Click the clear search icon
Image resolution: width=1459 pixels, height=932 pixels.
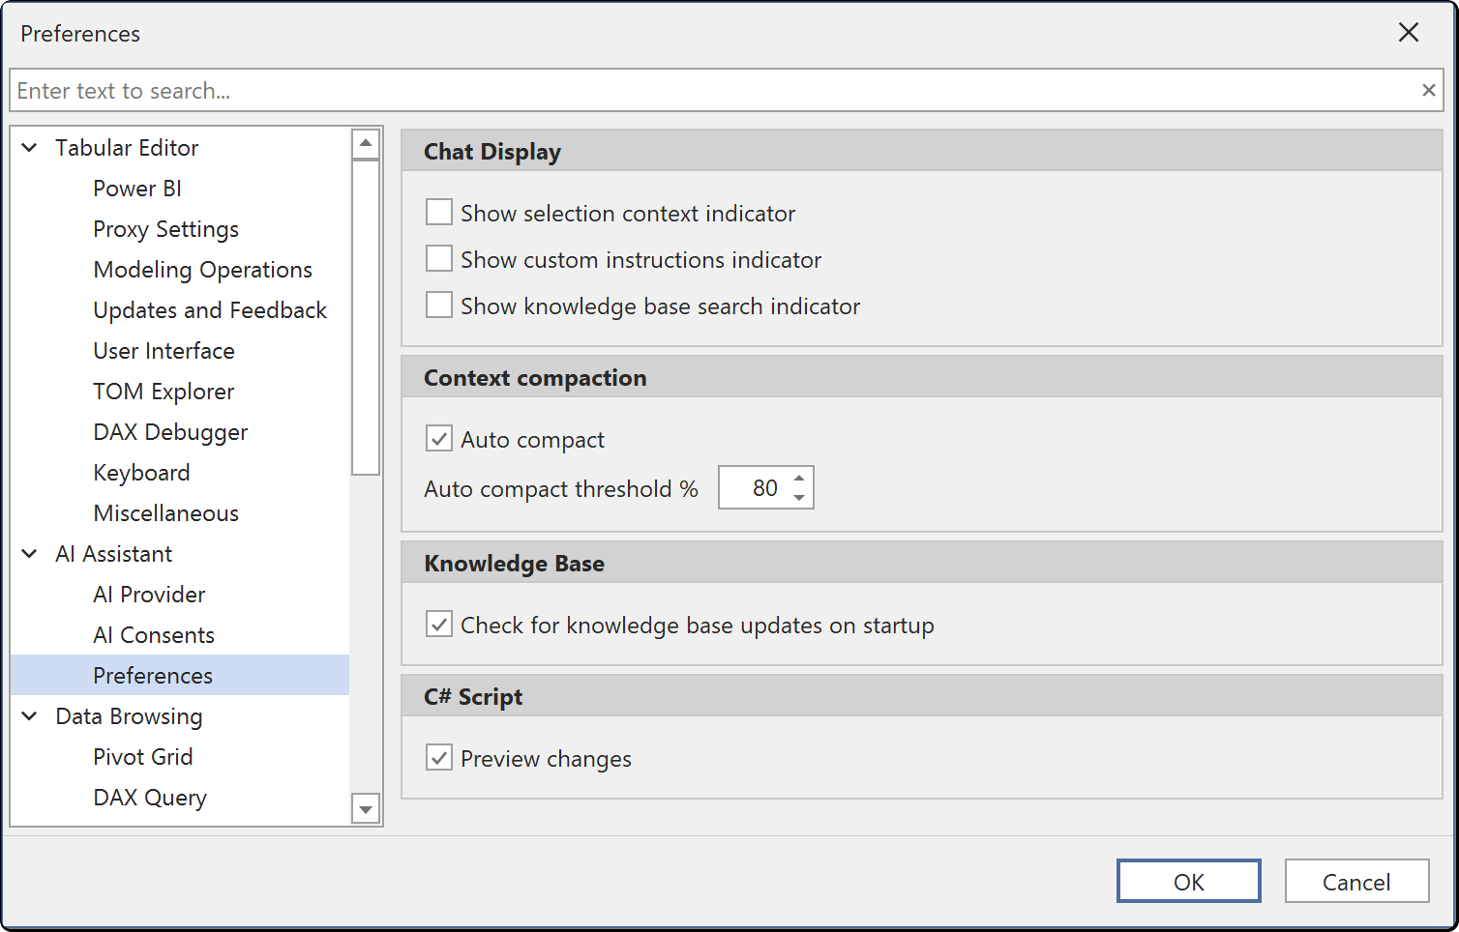[1429, 89]
